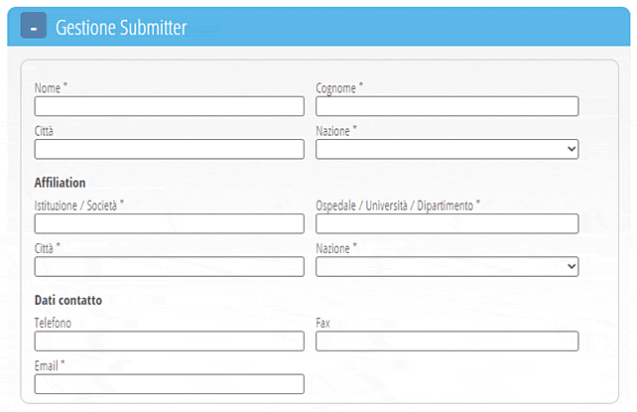Open the Nazione dropdown above Affiliation section
The width and height of the screenshot is (637, 412).
446,149
